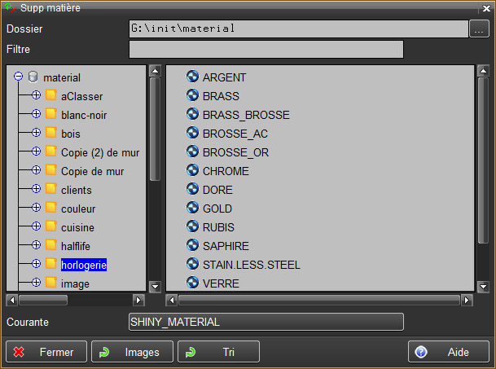496x369 pixels.
Task: Expand the couleur folder node
Action: 37,207
